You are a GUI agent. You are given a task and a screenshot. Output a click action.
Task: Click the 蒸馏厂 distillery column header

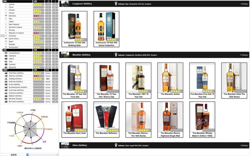17,70
